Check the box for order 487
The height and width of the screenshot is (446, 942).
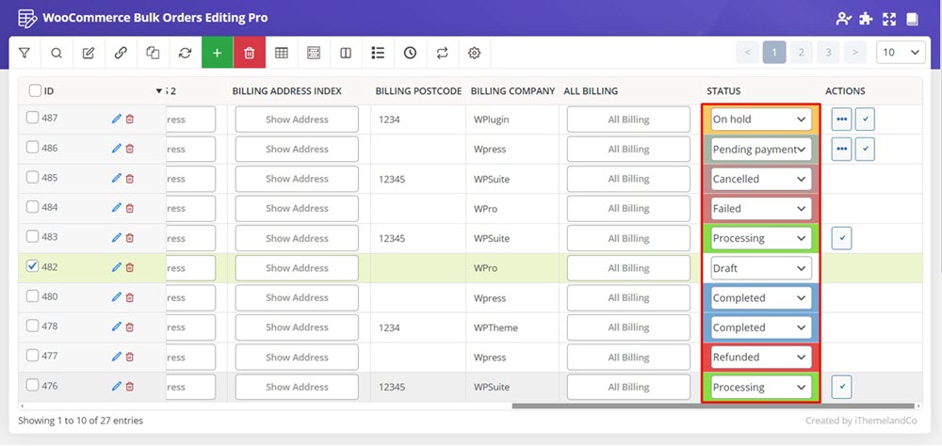(32, 118)
